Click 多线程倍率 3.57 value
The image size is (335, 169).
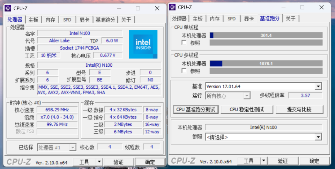pos(305,95)
